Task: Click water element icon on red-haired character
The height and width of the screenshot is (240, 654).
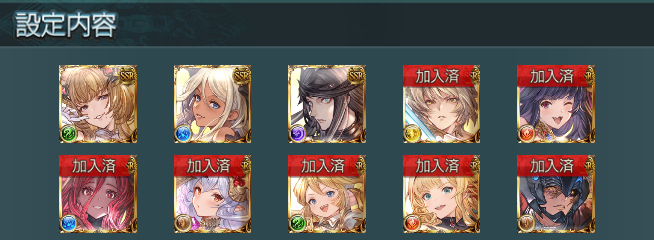Action: click(69, 224)
